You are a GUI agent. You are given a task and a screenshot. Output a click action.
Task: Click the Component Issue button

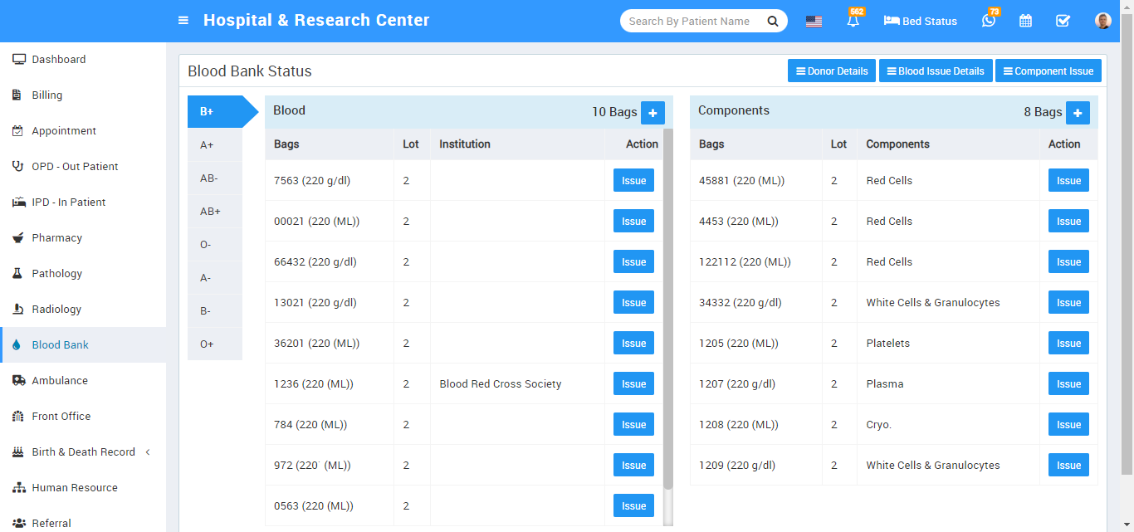(x=1048, y=71)
